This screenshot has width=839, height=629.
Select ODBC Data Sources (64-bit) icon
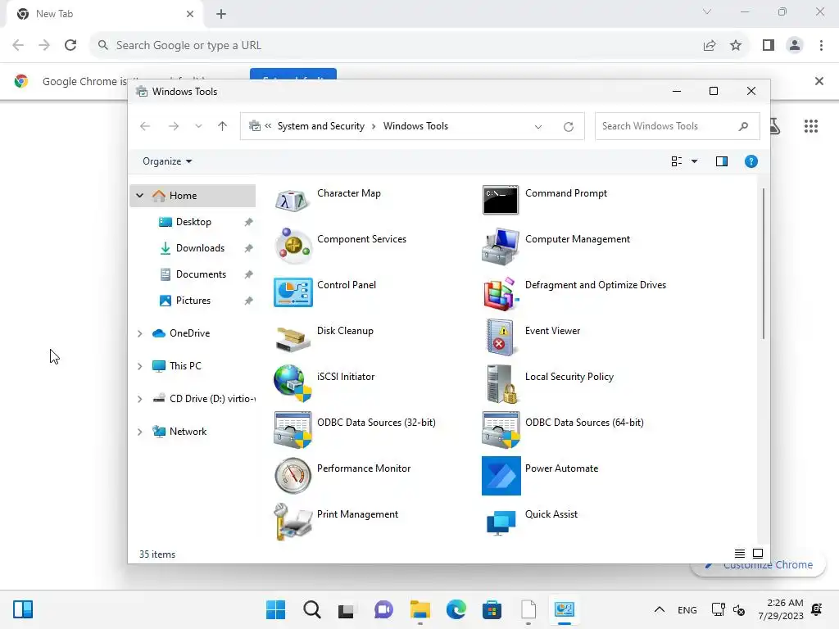point(501,429)
